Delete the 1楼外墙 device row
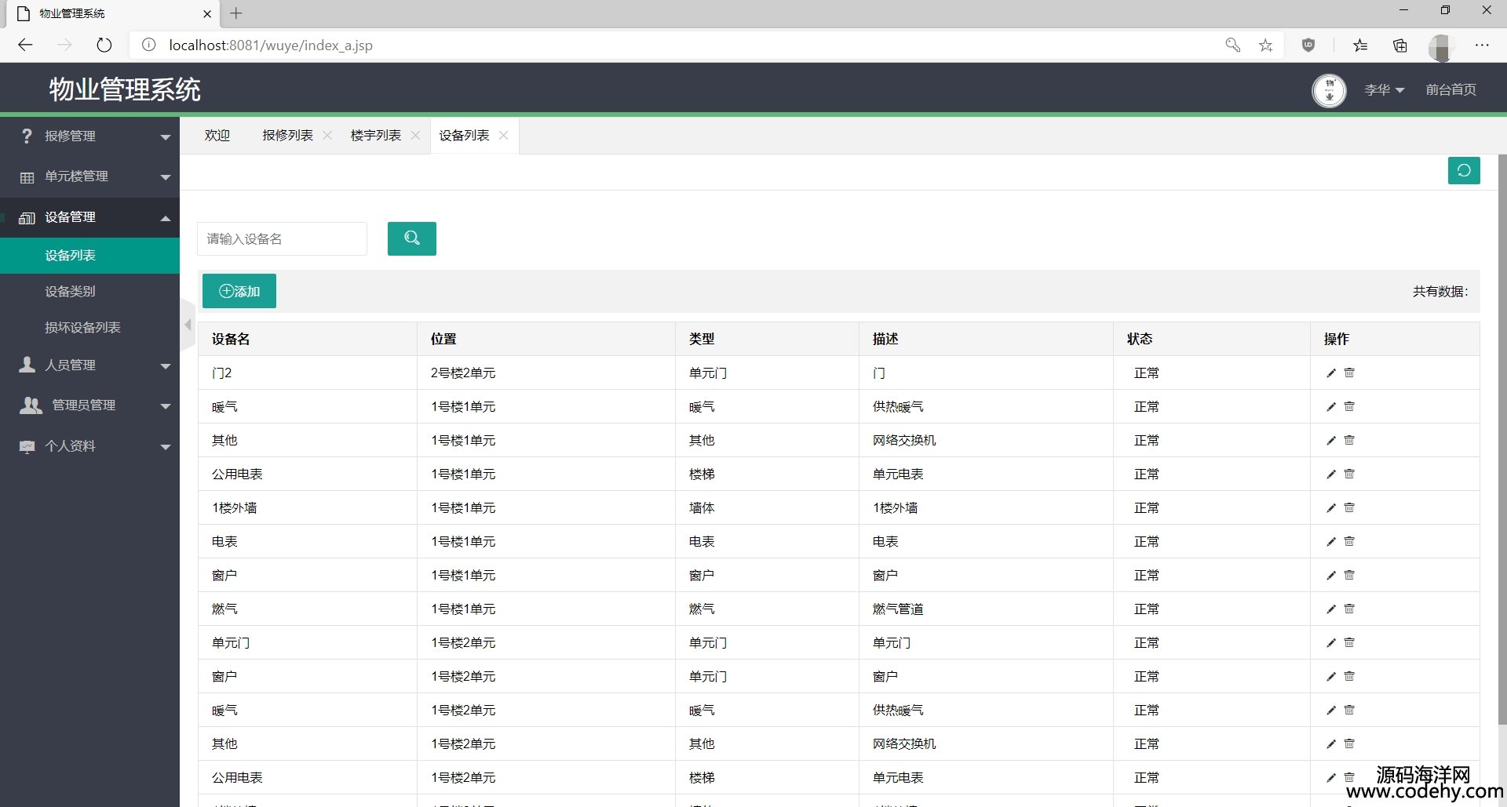Viewport: 1507px width, 807px height. coord(1349,508)
